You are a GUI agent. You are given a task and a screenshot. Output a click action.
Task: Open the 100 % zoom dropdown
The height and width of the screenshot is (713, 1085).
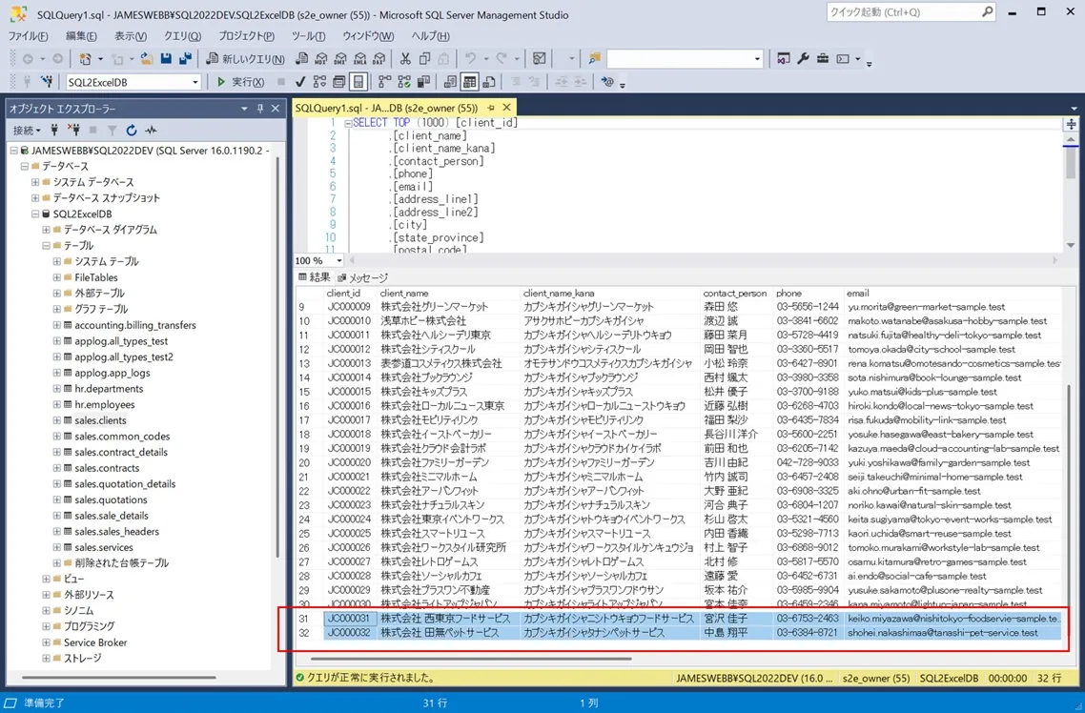pos(339,261)
